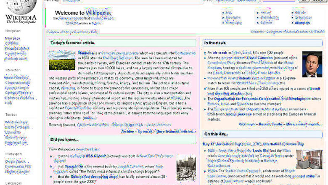This screenshot has width=328, height=185.
Task: Open the USS Recruit black-and-white thumbnail
Action: point(186,168)
